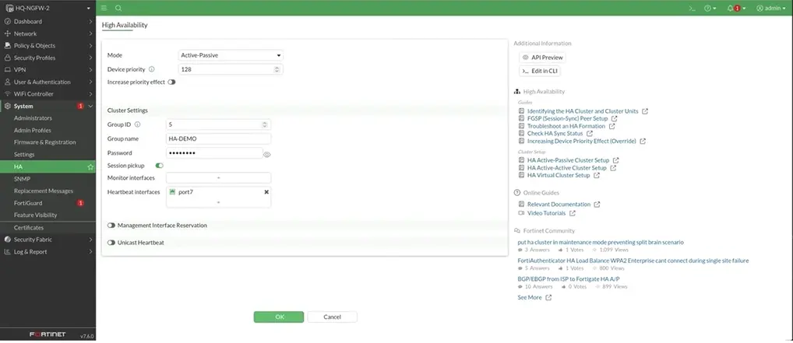Expand User & Authentication menu
This screenshot has width=793, height=343.
[48, 82]
